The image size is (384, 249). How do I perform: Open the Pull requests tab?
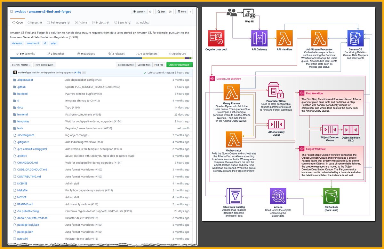pyautogui.click(x=59, y=23)
